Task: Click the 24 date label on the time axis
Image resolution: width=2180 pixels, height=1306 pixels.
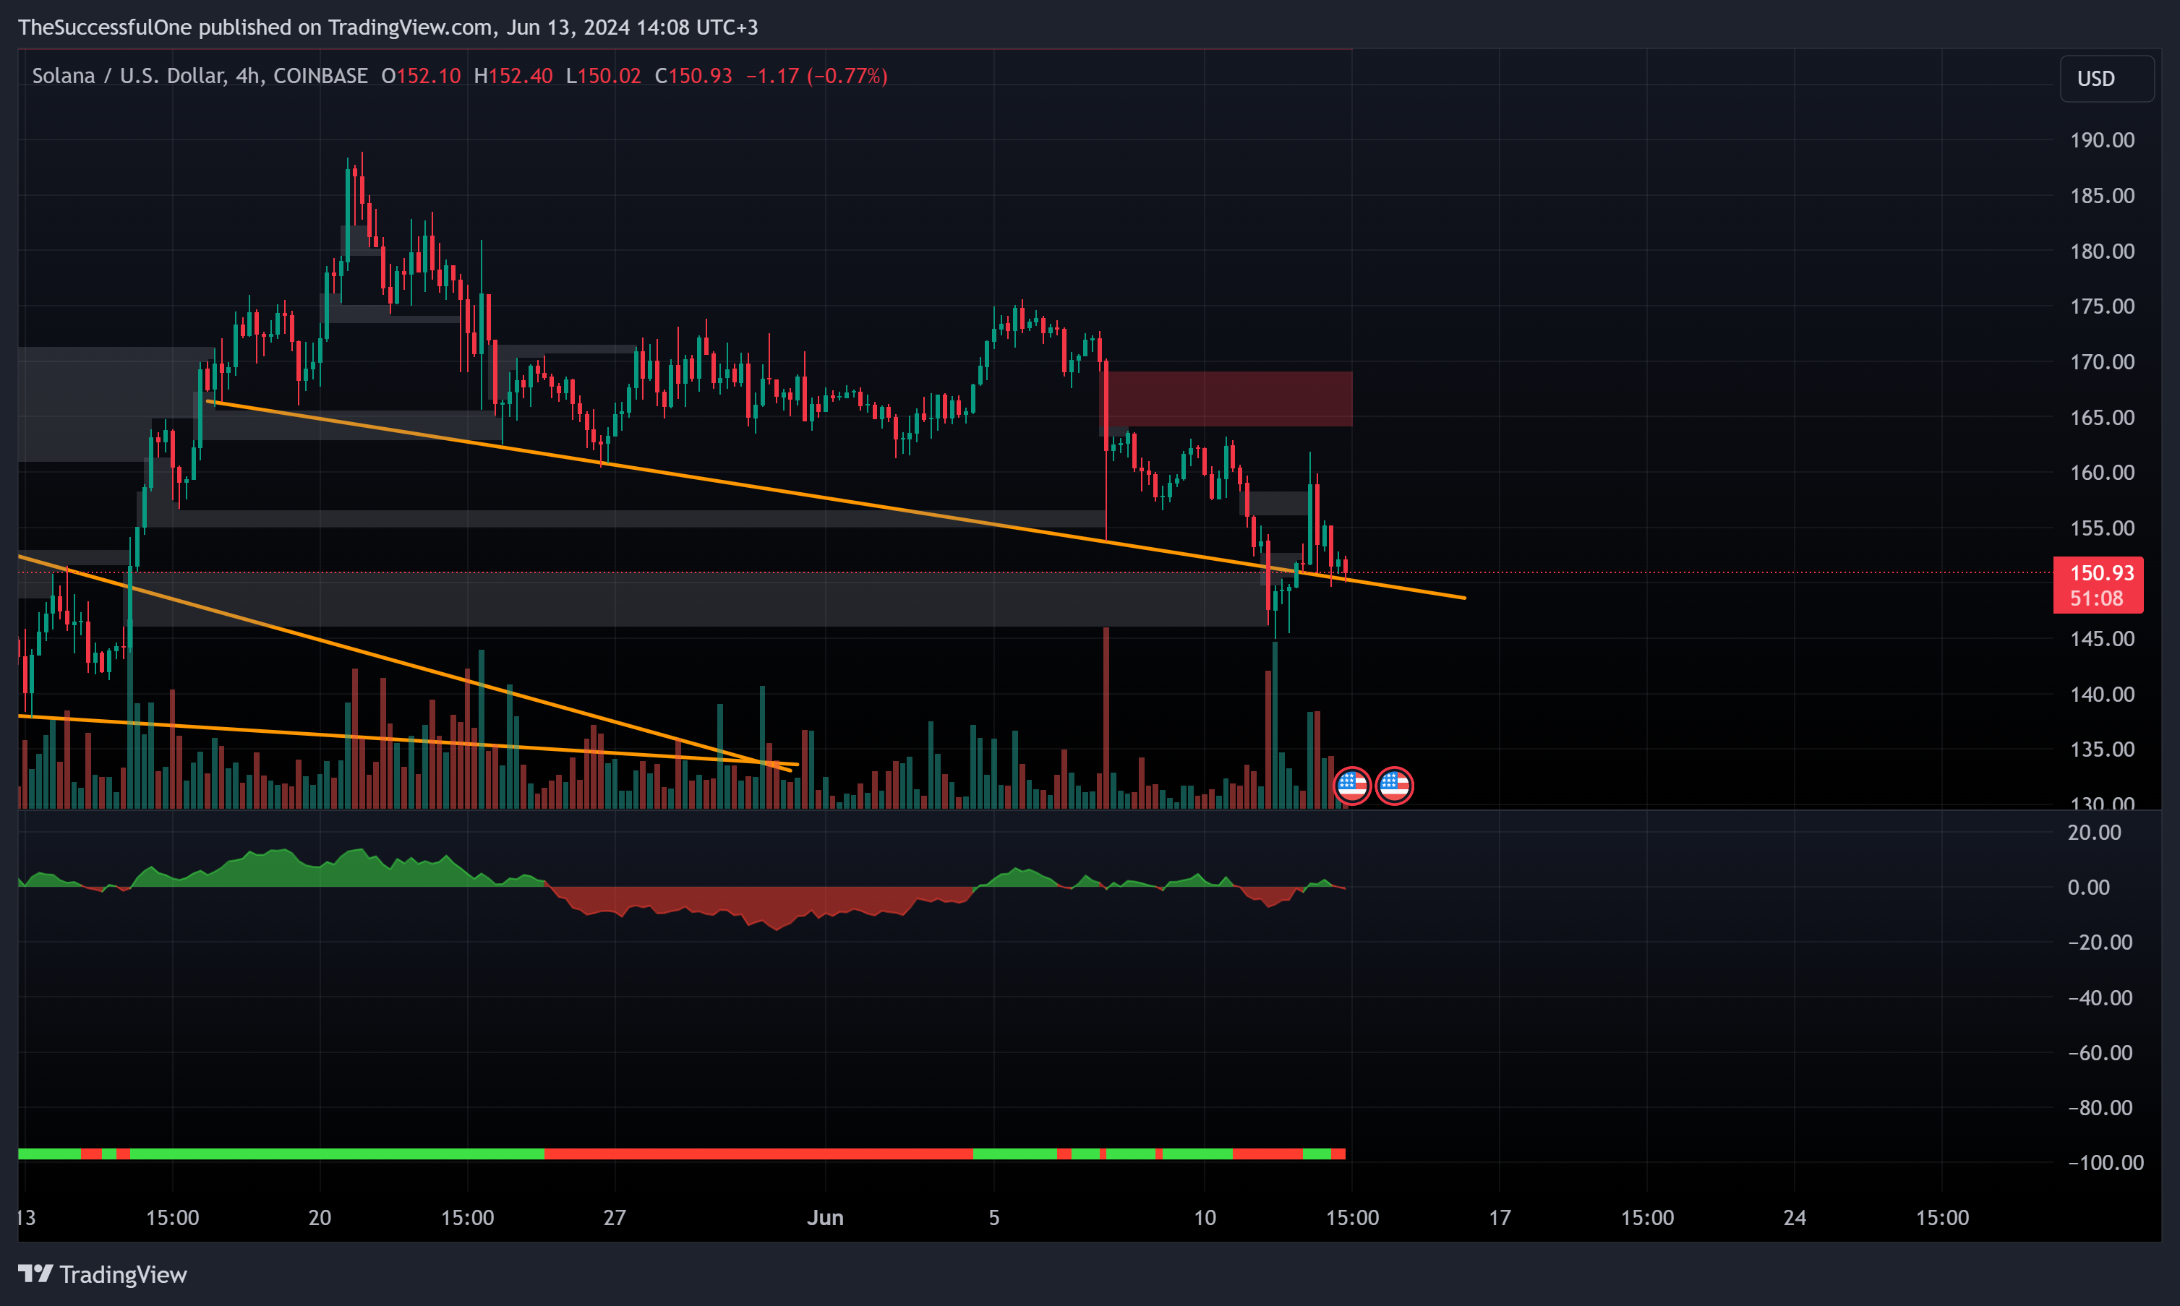Action: click(x=1795, y=1217)
